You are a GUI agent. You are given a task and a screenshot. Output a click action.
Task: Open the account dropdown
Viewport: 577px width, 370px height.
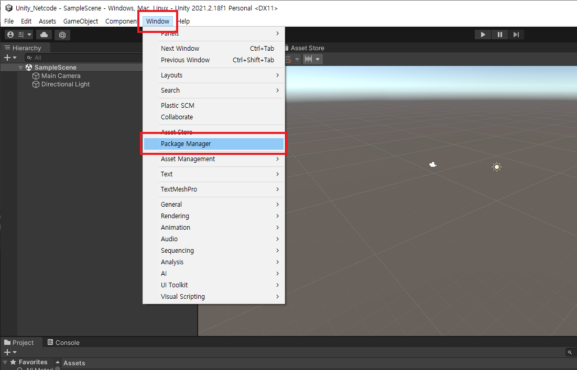[x=19, y=35]
